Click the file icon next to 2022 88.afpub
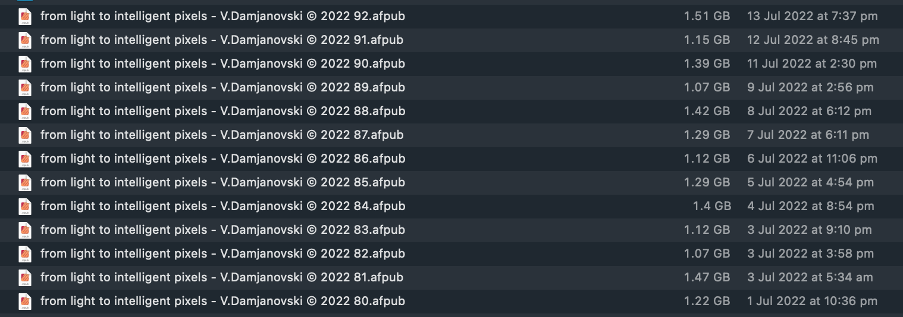Viewport: 903px width, 317px height. (x=24, y=112)
